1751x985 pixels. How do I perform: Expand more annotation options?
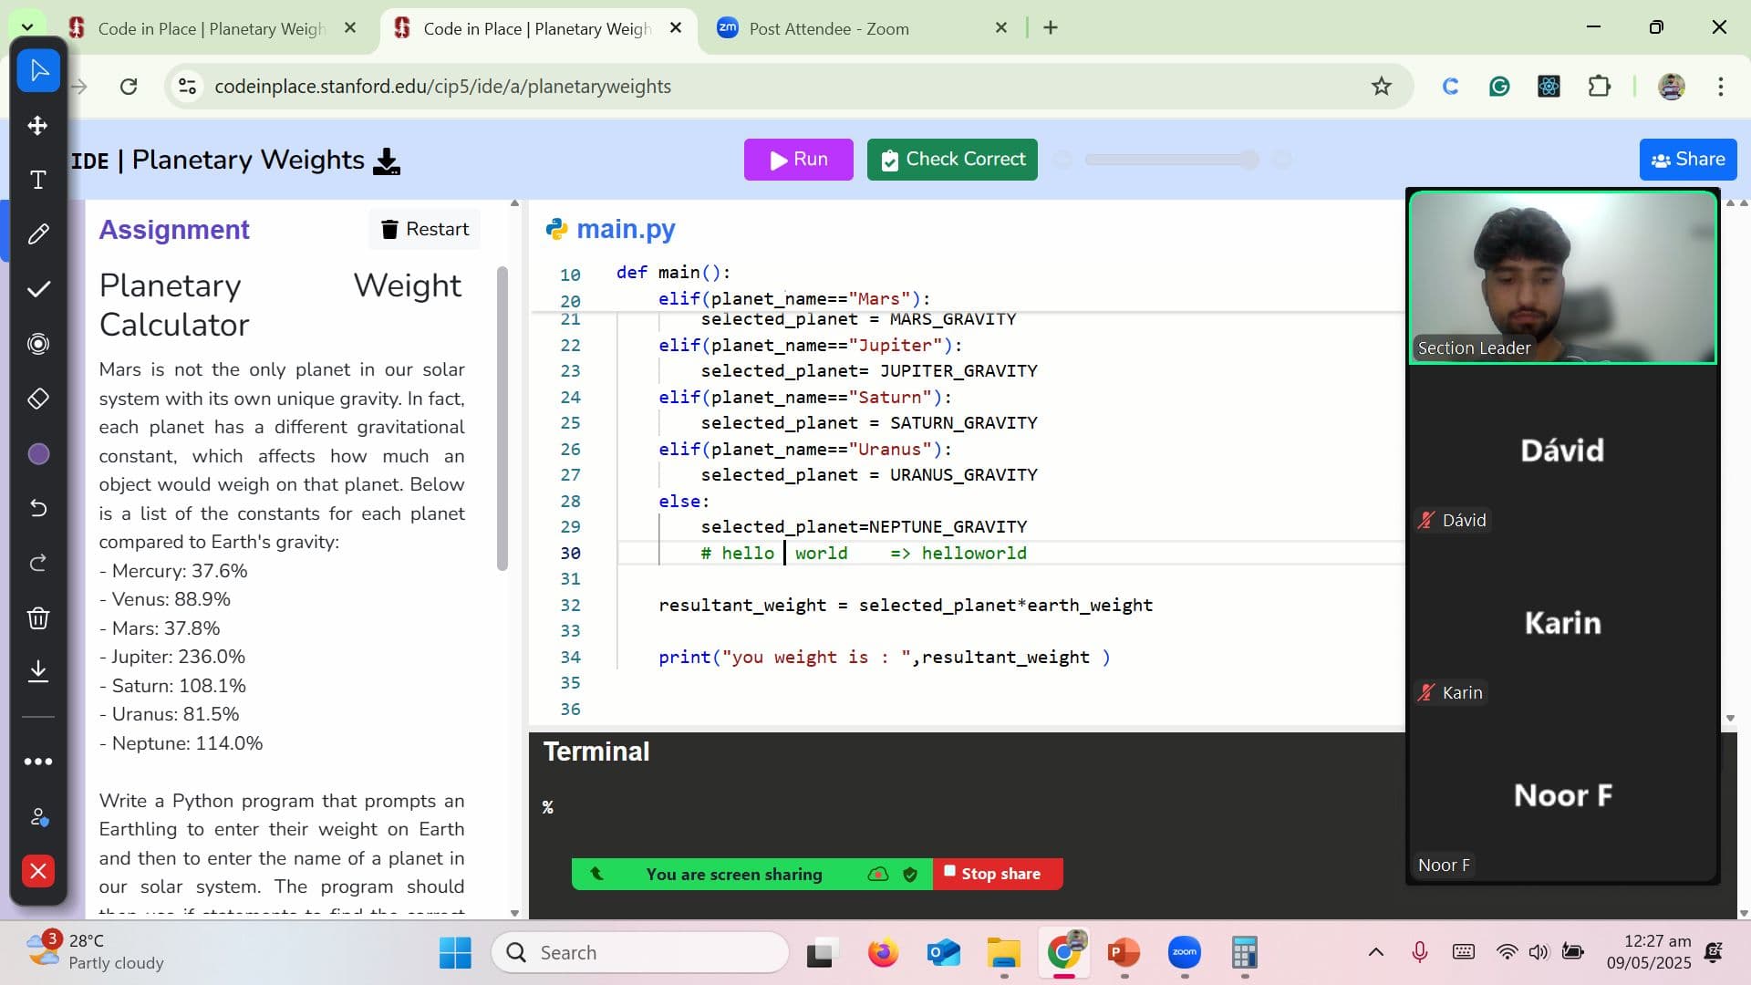pyautogui.click(x=37, y=762)
